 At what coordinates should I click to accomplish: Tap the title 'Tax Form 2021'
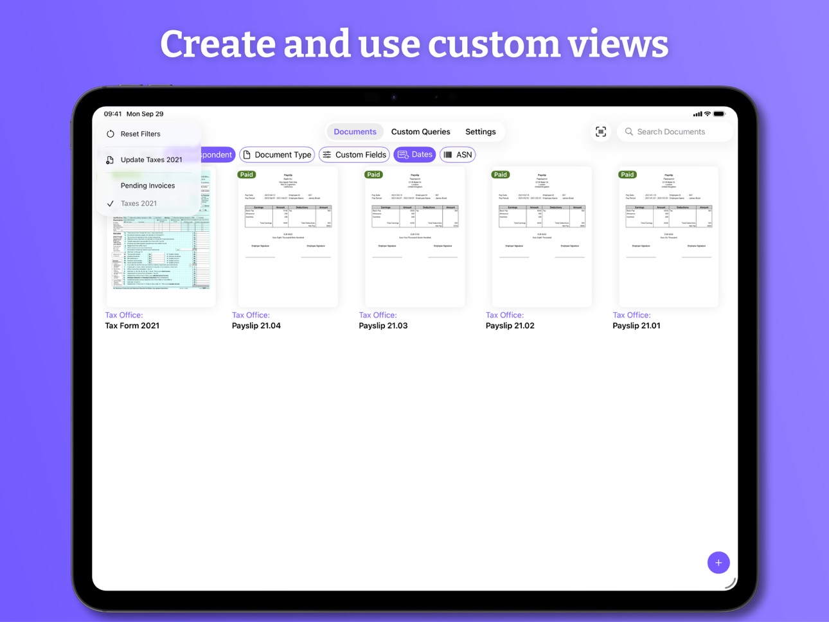132,326
